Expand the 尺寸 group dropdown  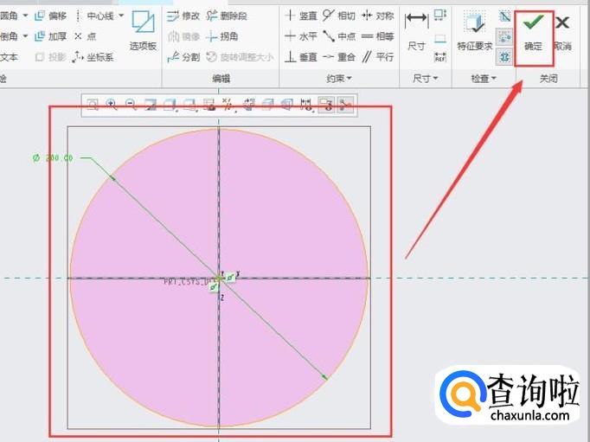(425, 78)
